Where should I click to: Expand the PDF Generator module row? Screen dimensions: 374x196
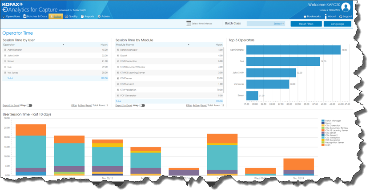point(118,96)
